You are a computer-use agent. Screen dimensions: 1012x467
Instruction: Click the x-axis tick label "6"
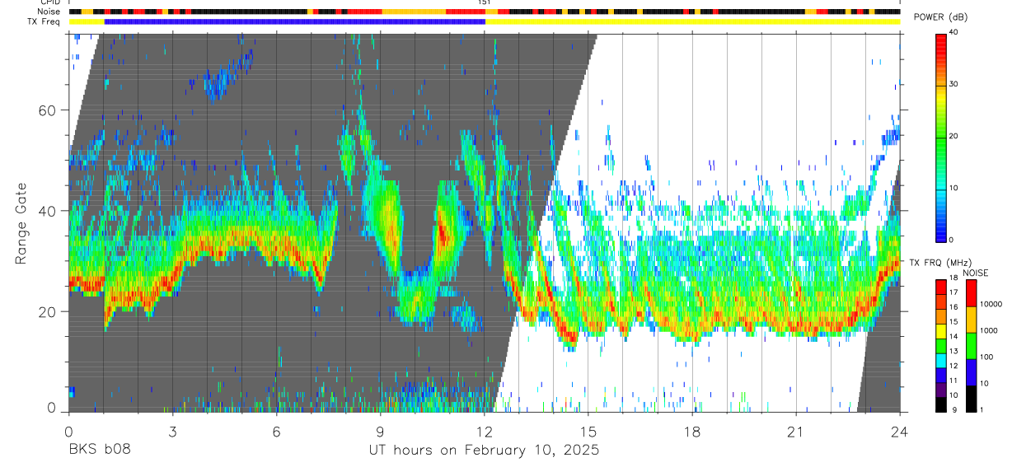(x=276, y=431)
